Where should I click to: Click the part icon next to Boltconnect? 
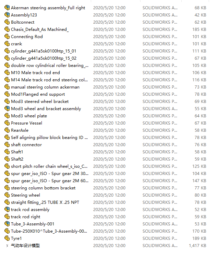tap(7, 22)
